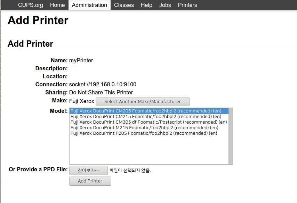Open the Help tab
This screenshot has height=203, width=297.
(x=146, y=5)
